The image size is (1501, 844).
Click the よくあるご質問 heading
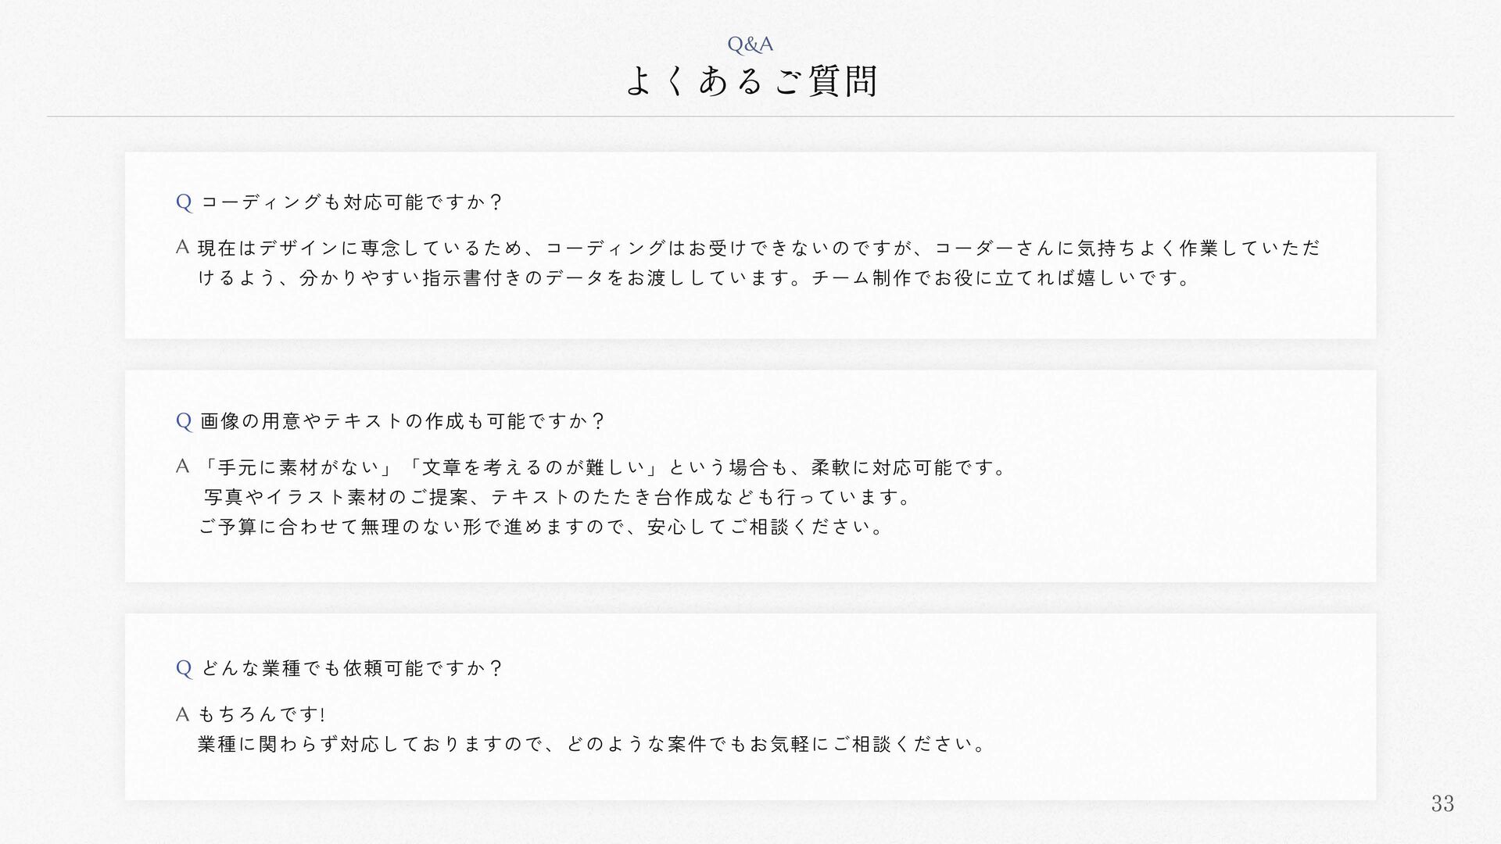pos(750,81)
